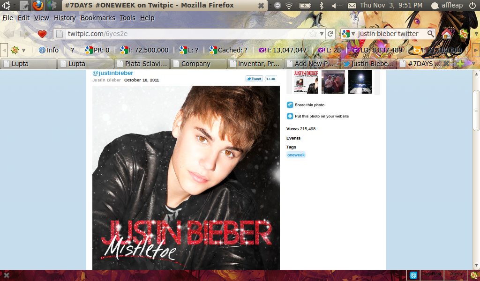
Task: Open the icon left of PageRank in status bar
Action: coord(413,275)
